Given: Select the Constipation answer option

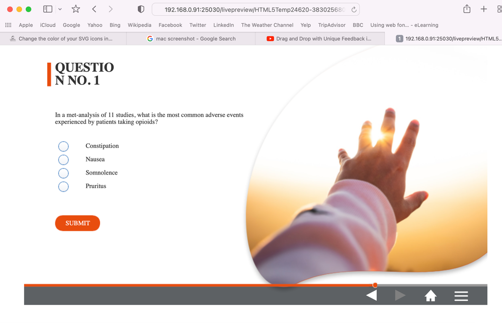Looking at the screenshot, I should (x=63, y=146).
